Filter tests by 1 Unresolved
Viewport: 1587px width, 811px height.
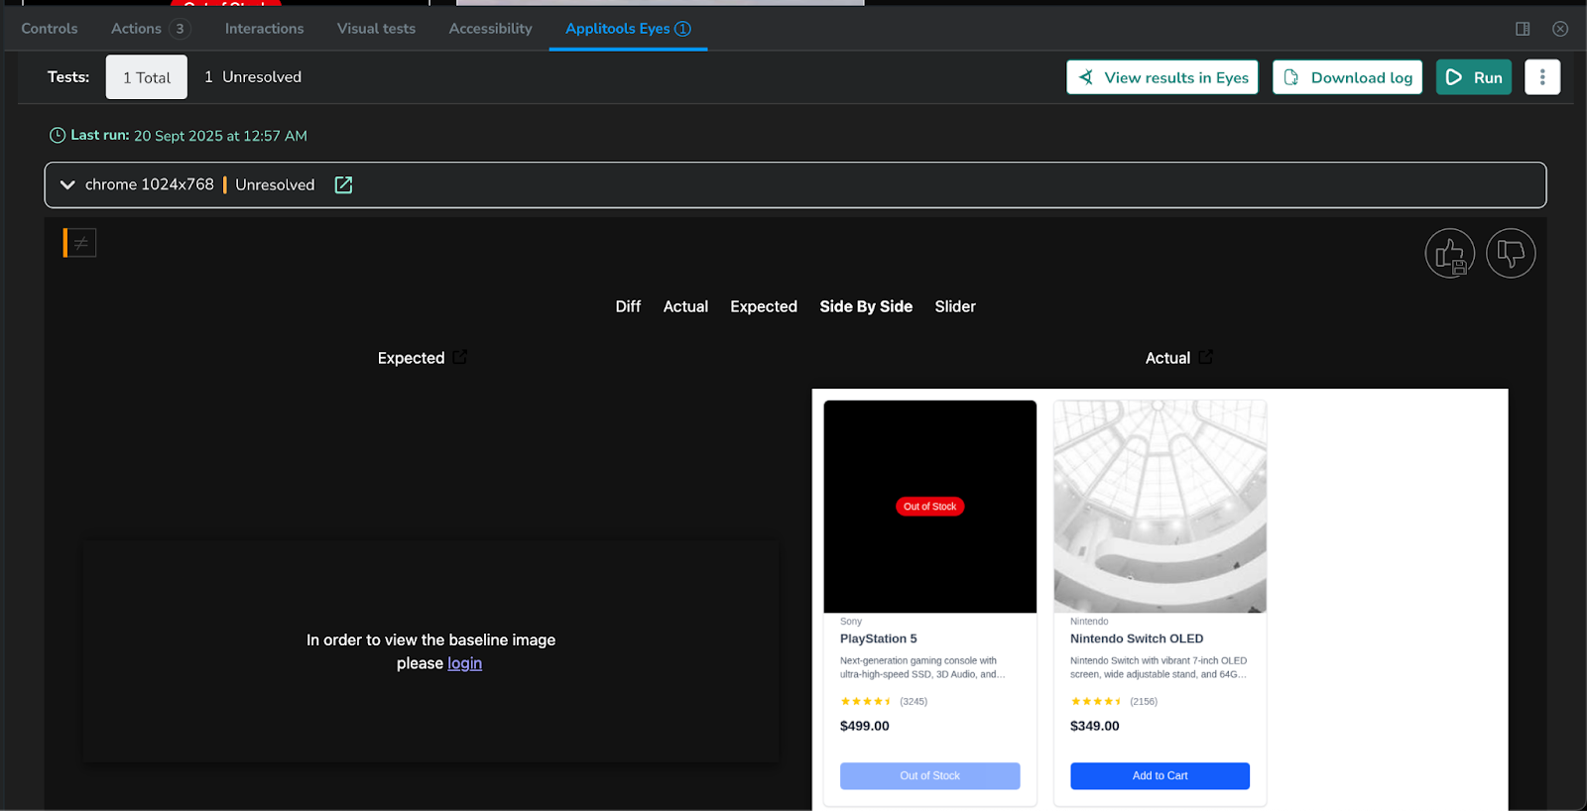tap(253, 77)
